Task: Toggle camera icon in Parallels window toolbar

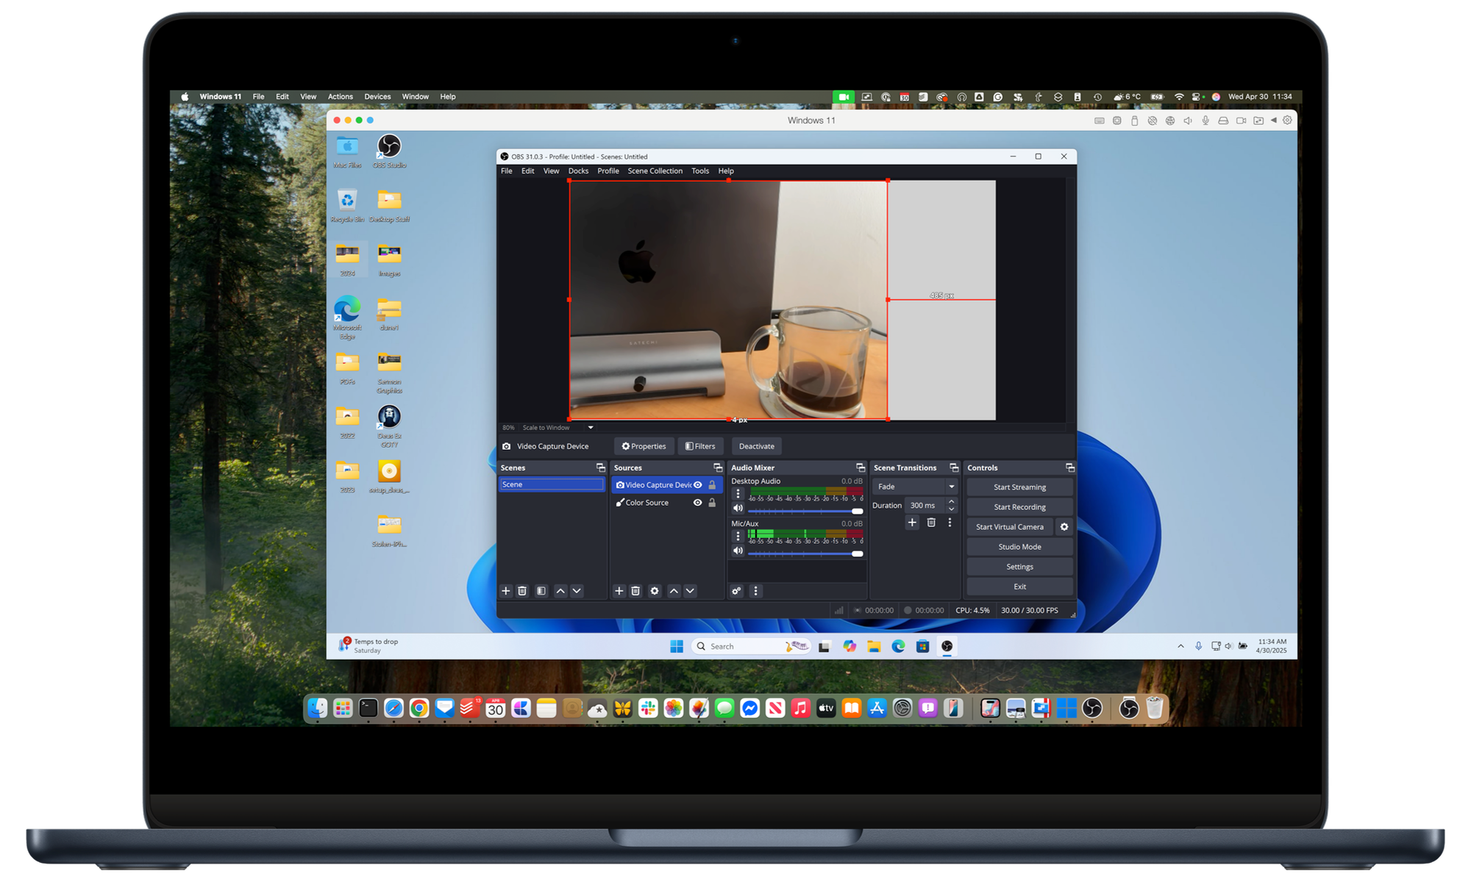Action: click(x=1241, y=121)
